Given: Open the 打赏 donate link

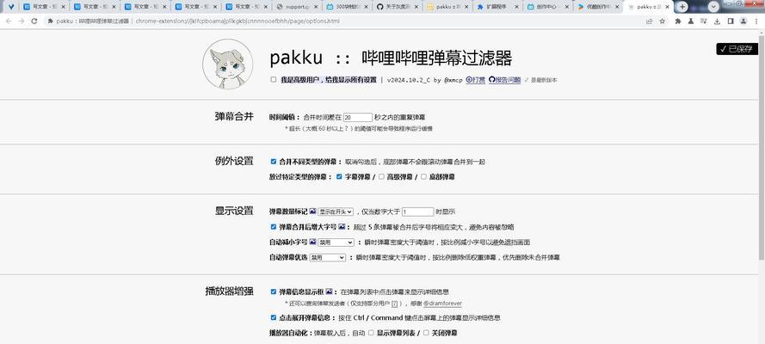Looking at the screenshot, I should tap(476, 80).
